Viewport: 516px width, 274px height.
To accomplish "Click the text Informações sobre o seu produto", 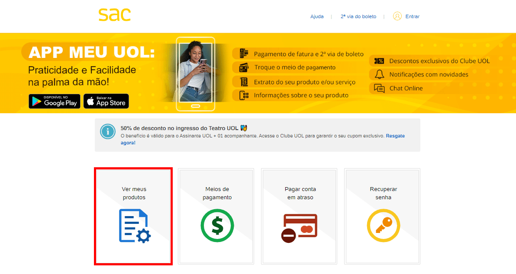I will [x=301, y=95].
